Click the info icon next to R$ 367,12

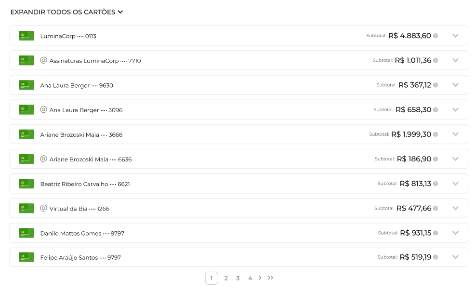436,85
